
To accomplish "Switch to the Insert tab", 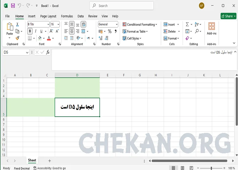I will [32, 16].
